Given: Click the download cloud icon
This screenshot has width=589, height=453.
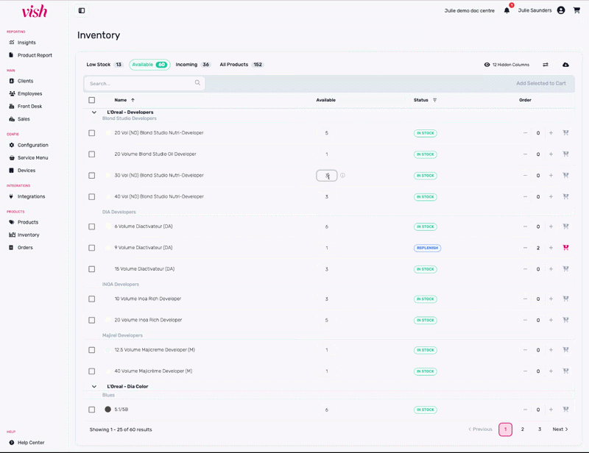Looking at the screenshot, I should point(565,65).
